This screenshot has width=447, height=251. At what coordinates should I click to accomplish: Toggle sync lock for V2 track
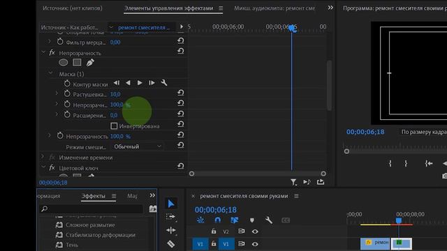pyautogui.click(x=241, y=231)
